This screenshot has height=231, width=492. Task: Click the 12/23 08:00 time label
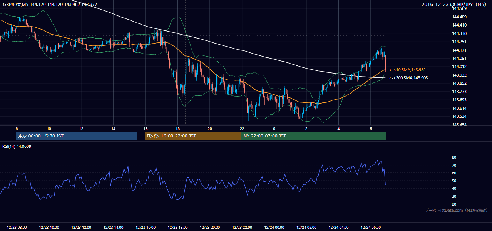click(17, 228)
